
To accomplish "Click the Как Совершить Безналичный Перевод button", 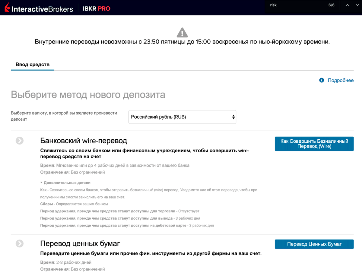I will (x=314, y=144).
